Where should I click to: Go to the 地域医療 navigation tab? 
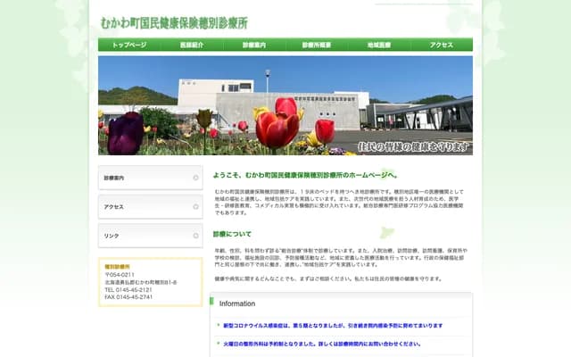pyautogui.click(x=379, y=45)
